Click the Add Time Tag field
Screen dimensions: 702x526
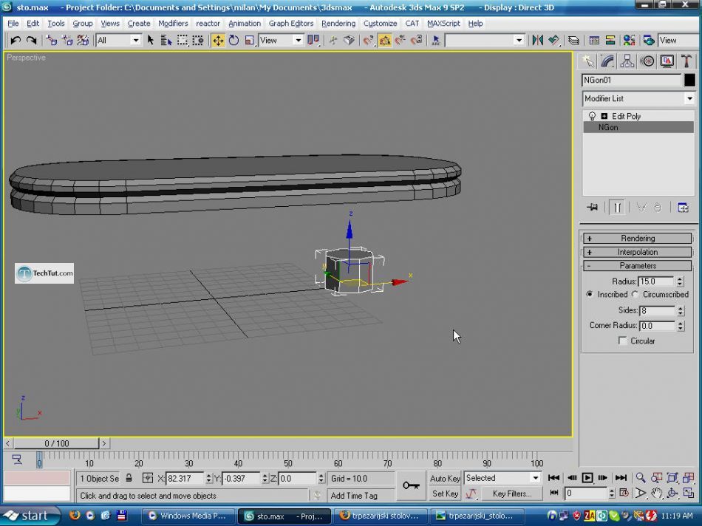(361, 496)
